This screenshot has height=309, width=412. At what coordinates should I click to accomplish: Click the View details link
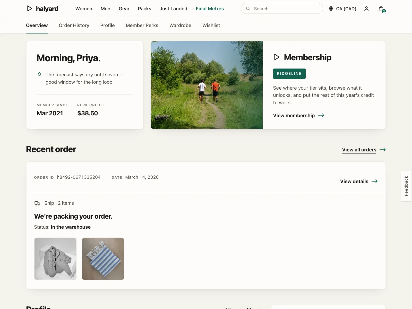[x=354, y=181]
